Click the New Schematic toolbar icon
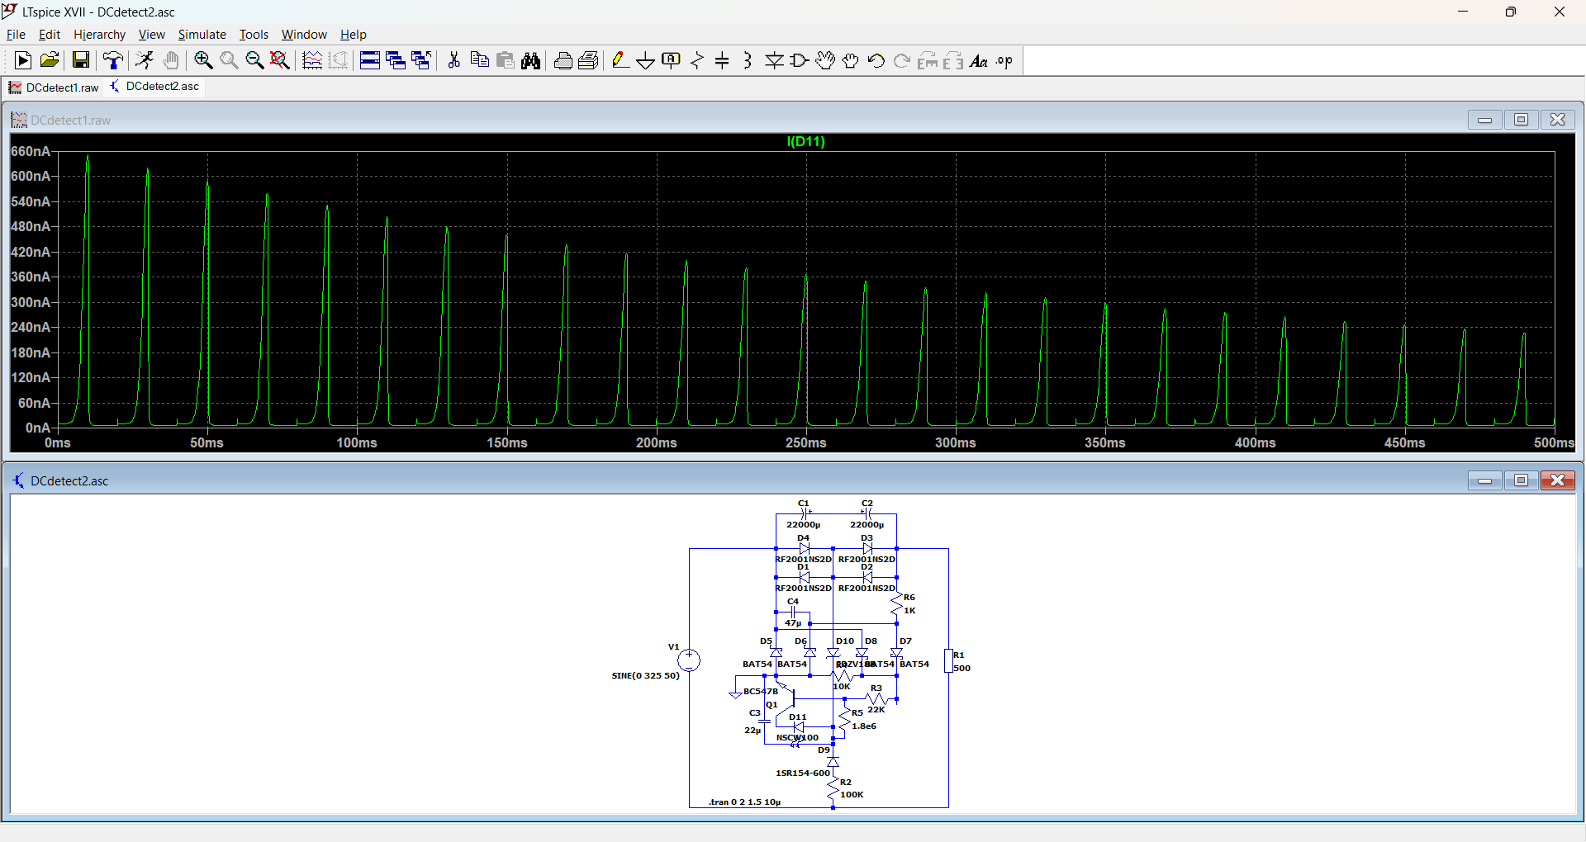Screen dimensions: 1586x842 point(23,60)
